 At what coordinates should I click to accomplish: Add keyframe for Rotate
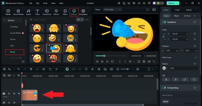pyautogui.click(x=195, y=64)
